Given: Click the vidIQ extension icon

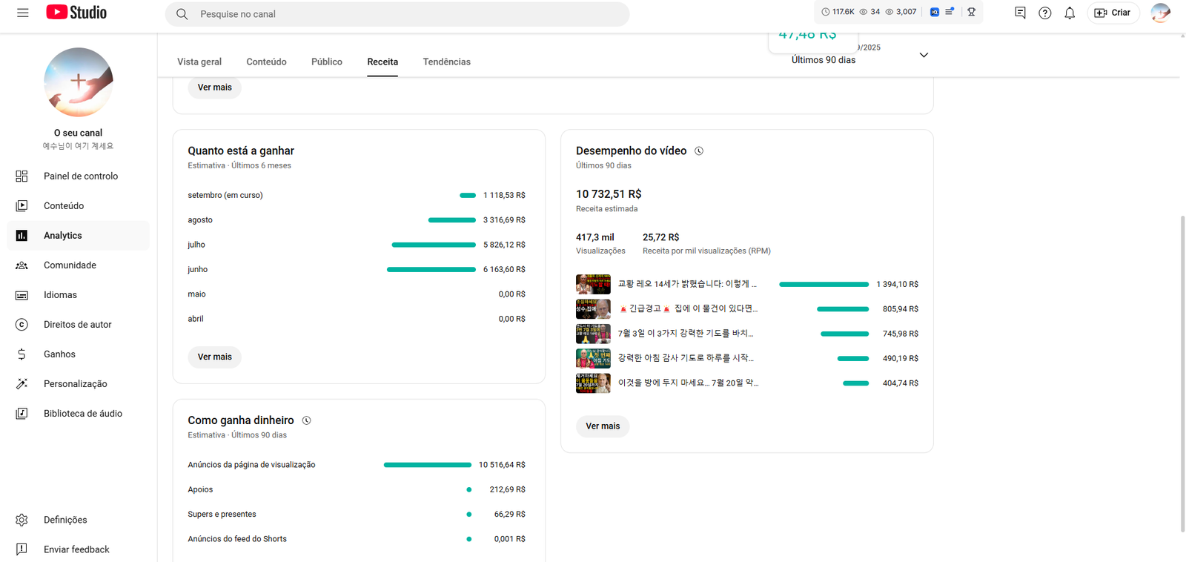Looking at the screenshot, I should 935,12.
